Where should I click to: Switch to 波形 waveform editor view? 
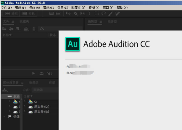[11, 14]
